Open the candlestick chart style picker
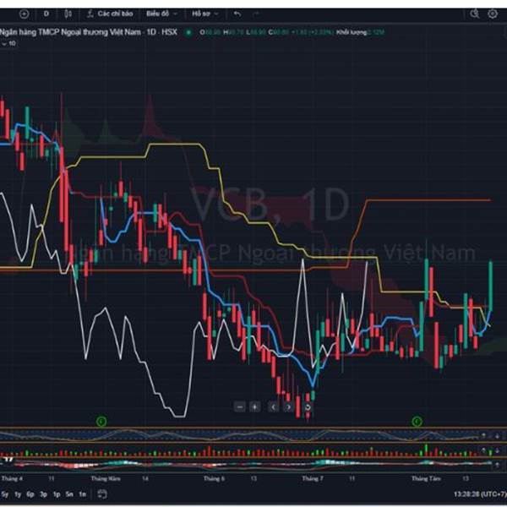This screenshot has height=507, width=507. pyautogui.click(x=68, y=14)
